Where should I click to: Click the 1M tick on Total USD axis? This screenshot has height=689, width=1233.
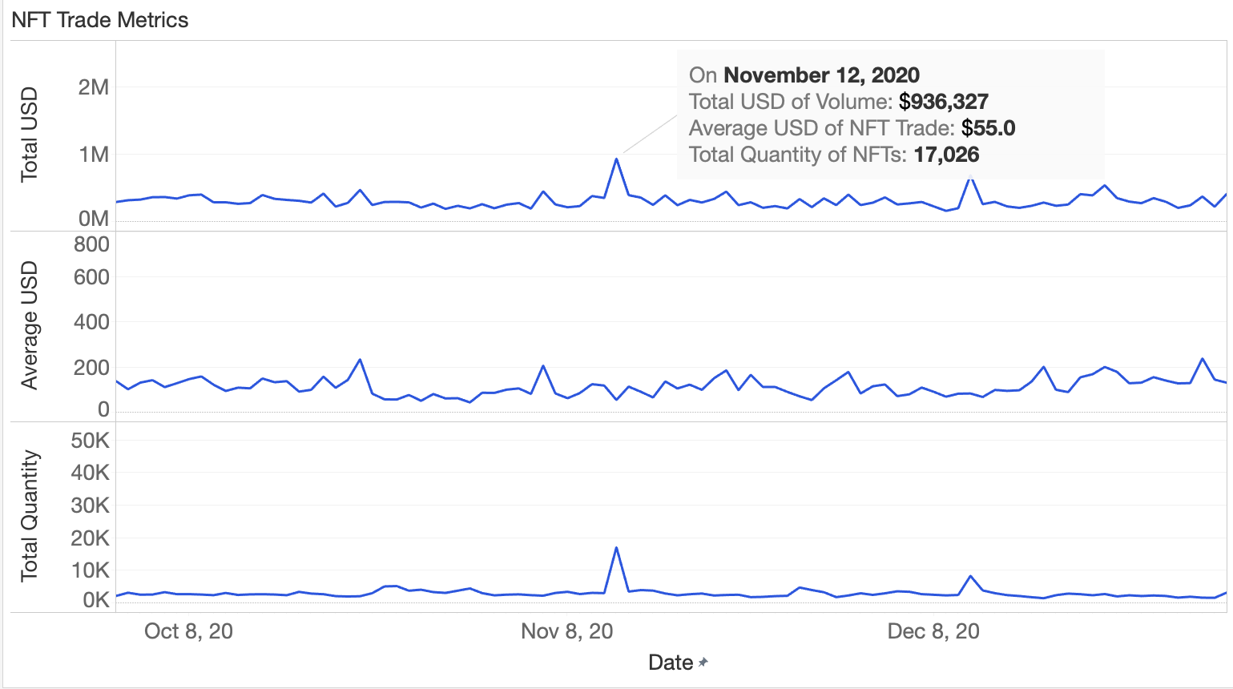(x=93, y=155)
